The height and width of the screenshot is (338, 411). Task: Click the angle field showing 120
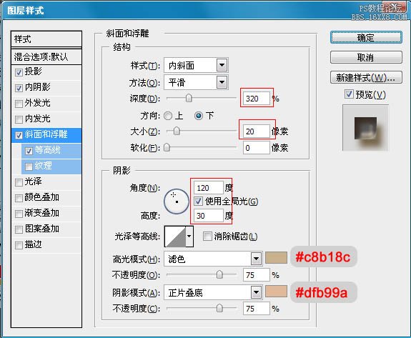click(x=209, y=188)
